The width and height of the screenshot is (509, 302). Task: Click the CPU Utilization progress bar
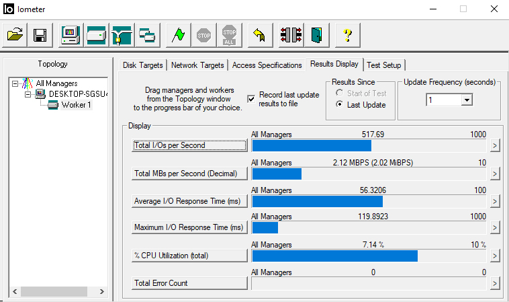[369, 256]
